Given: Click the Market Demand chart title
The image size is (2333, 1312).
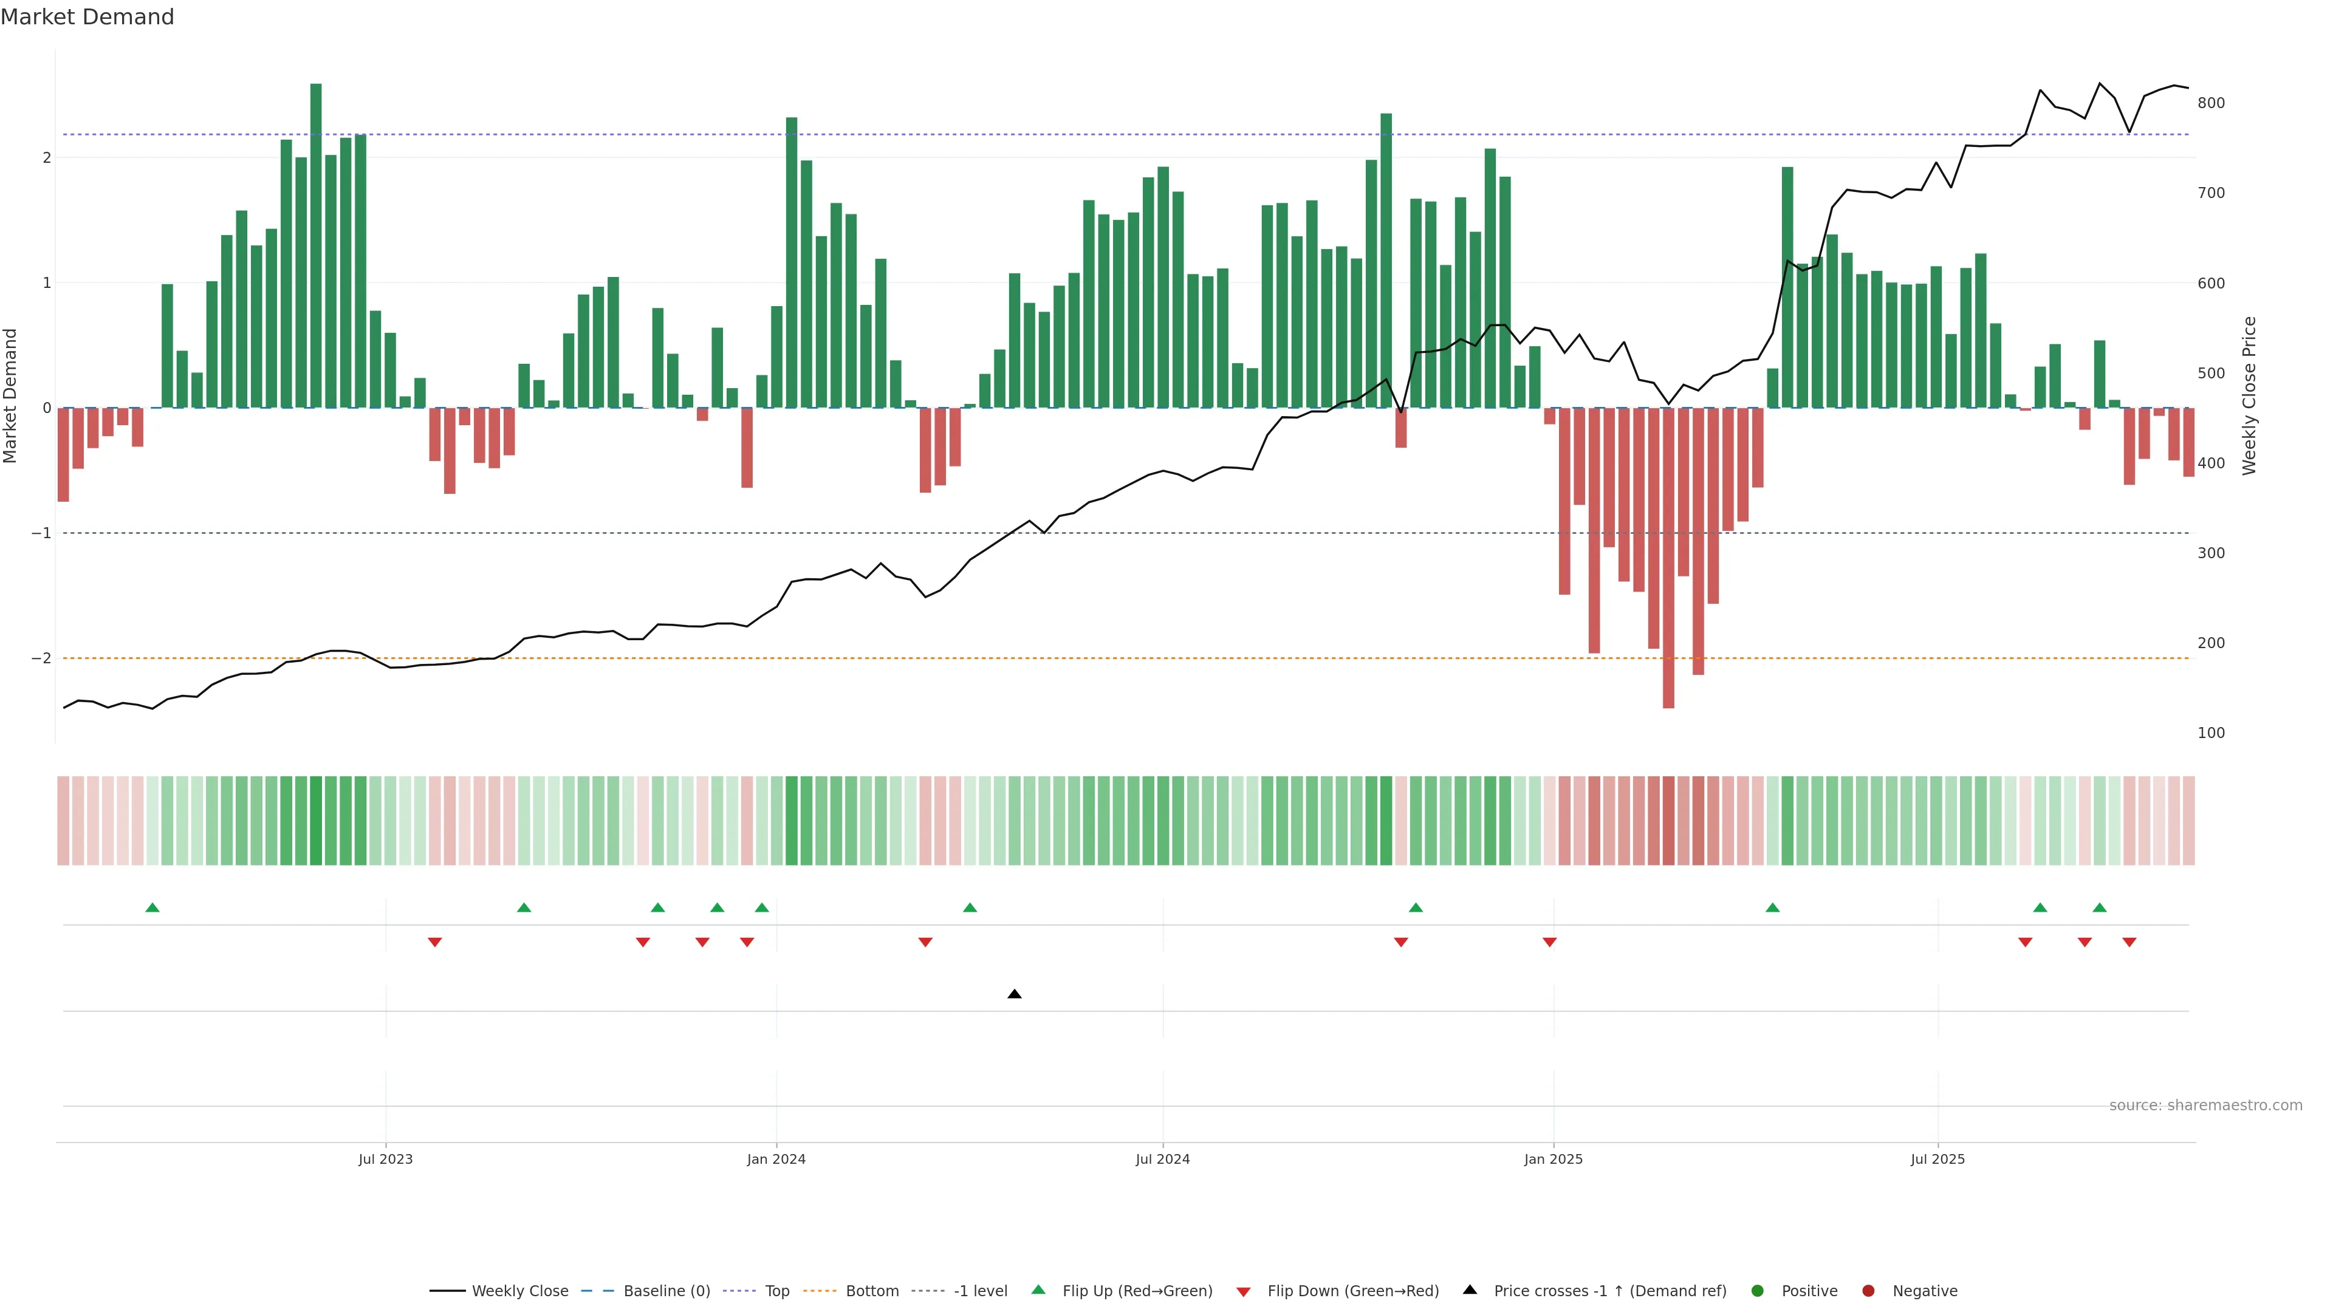Looking at the screenshot, I should coord(87,17).
